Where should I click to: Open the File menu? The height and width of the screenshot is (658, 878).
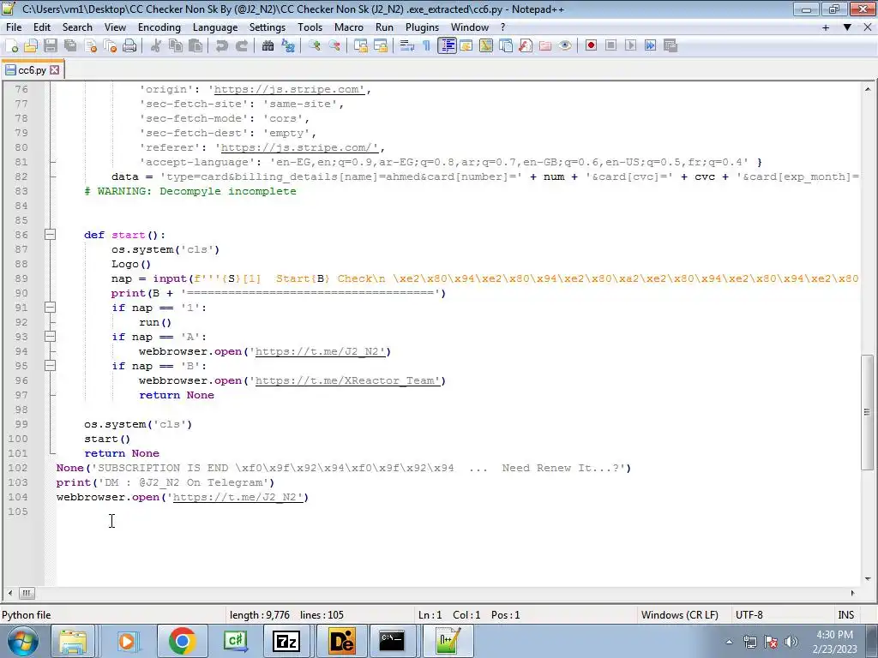14,27
